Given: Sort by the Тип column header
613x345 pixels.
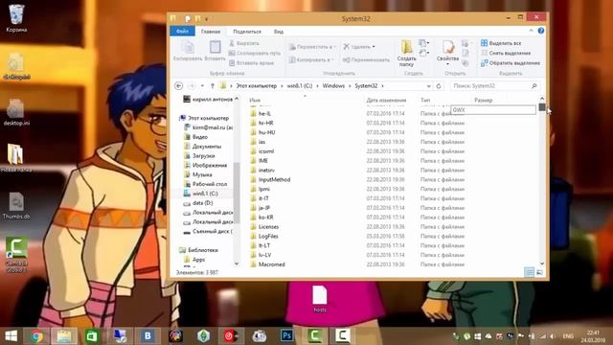Looking at the screenshot, I should 425,100.
